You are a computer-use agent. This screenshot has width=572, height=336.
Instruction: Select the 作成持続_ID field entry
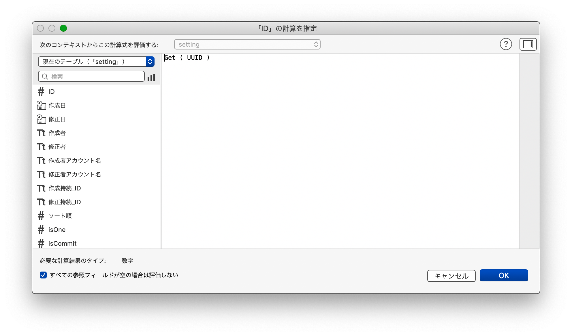(x=65, y=188)
